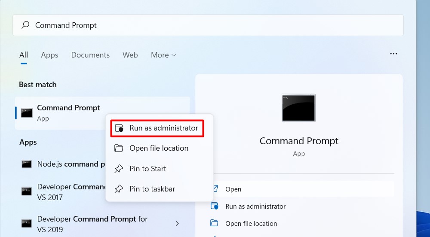Click the Command Prompt search field

tap(208, 25)
